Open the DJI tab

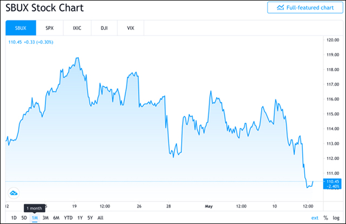[x=103, y=27]
